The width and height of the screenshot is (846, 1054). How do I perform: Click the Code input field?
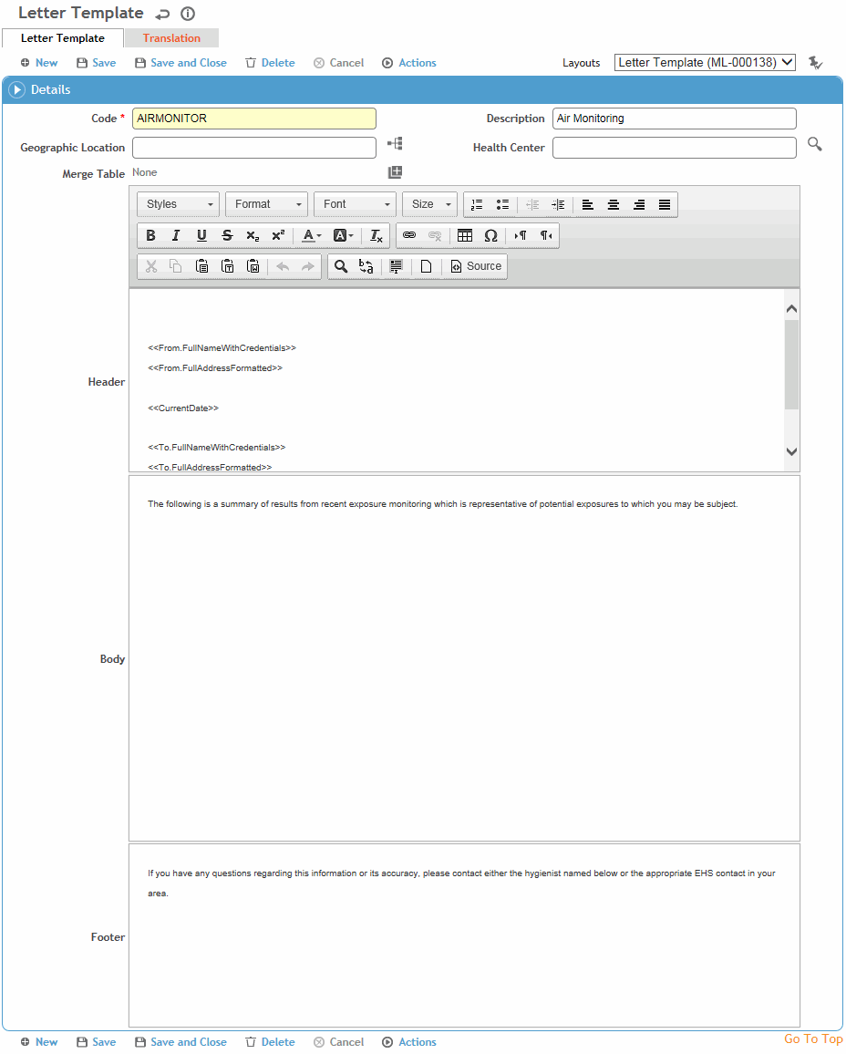click(254, 119)
